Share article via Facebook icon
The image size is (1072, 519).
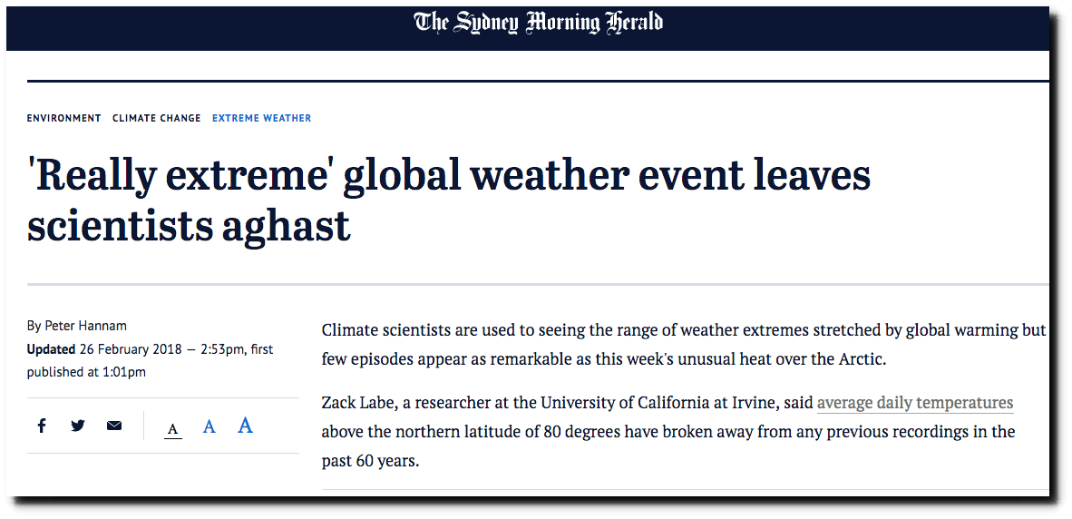[42, 426]
